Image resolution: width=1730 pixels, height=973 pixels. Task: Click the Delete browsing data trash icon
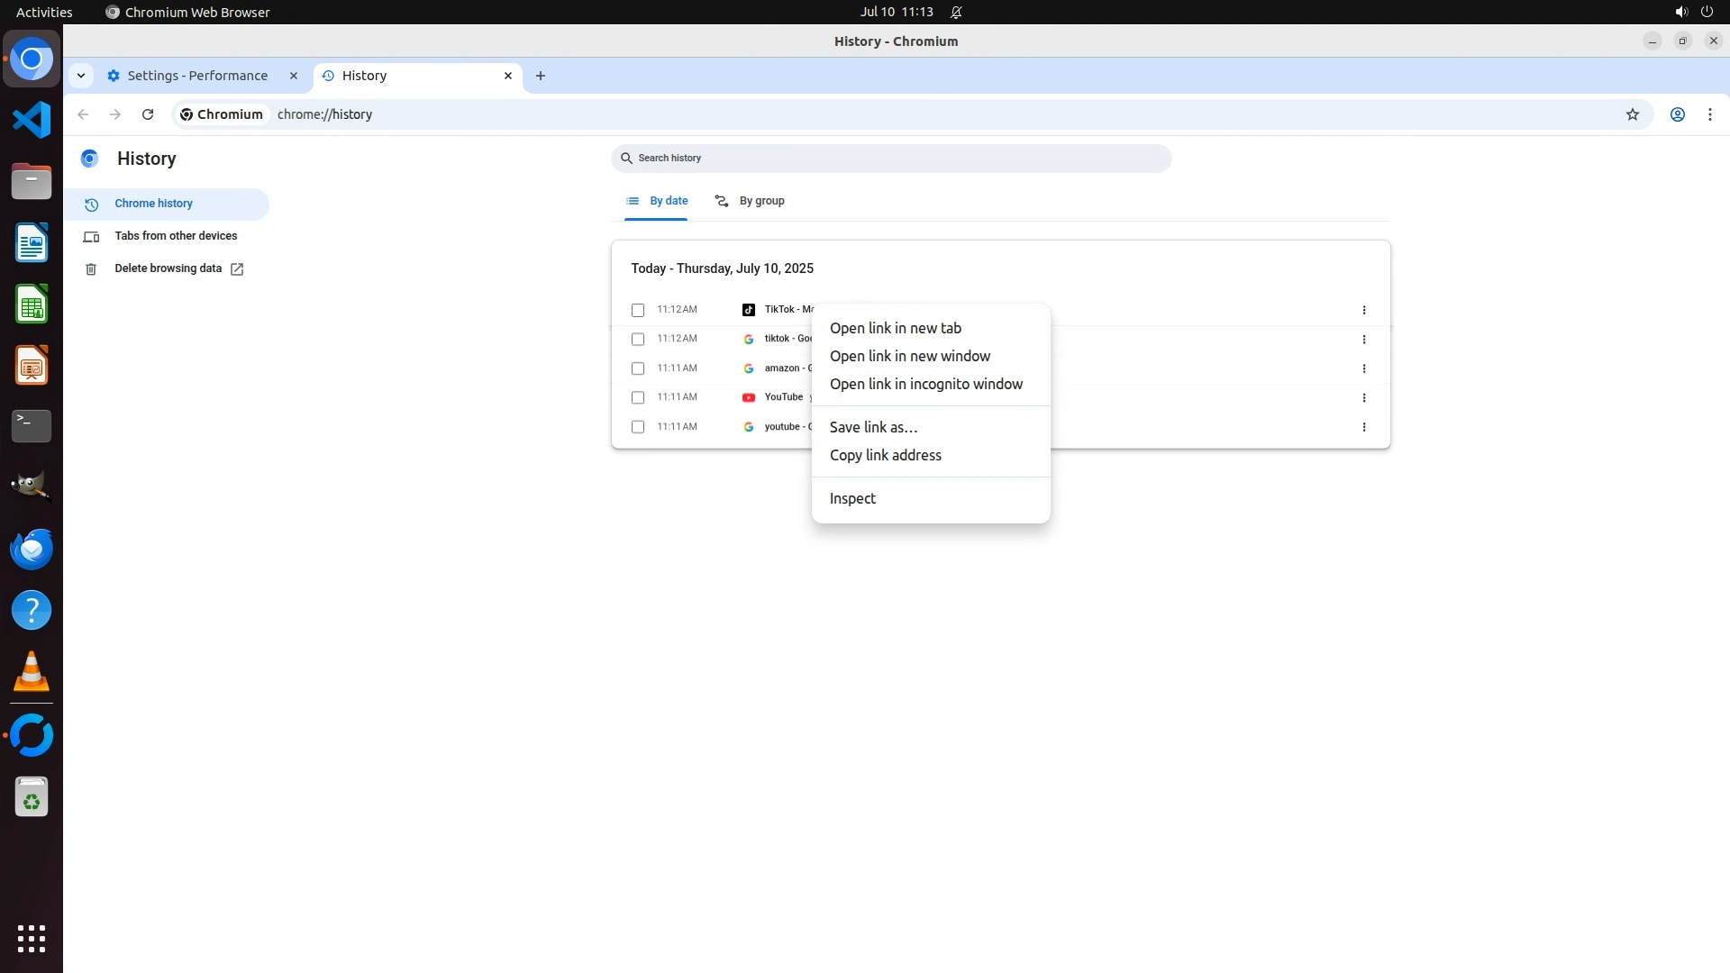point(91,269)
